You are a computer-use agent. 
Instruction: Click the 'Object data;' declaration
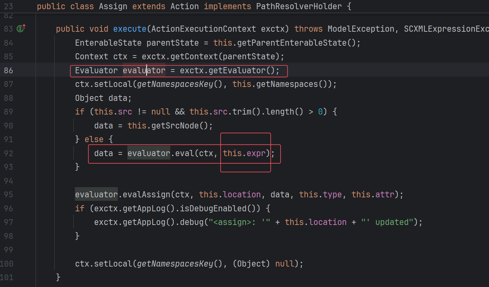pos(103,98)
